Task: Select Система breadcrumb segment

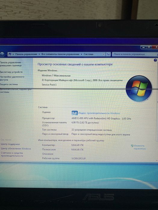Action: pos(88,54)
